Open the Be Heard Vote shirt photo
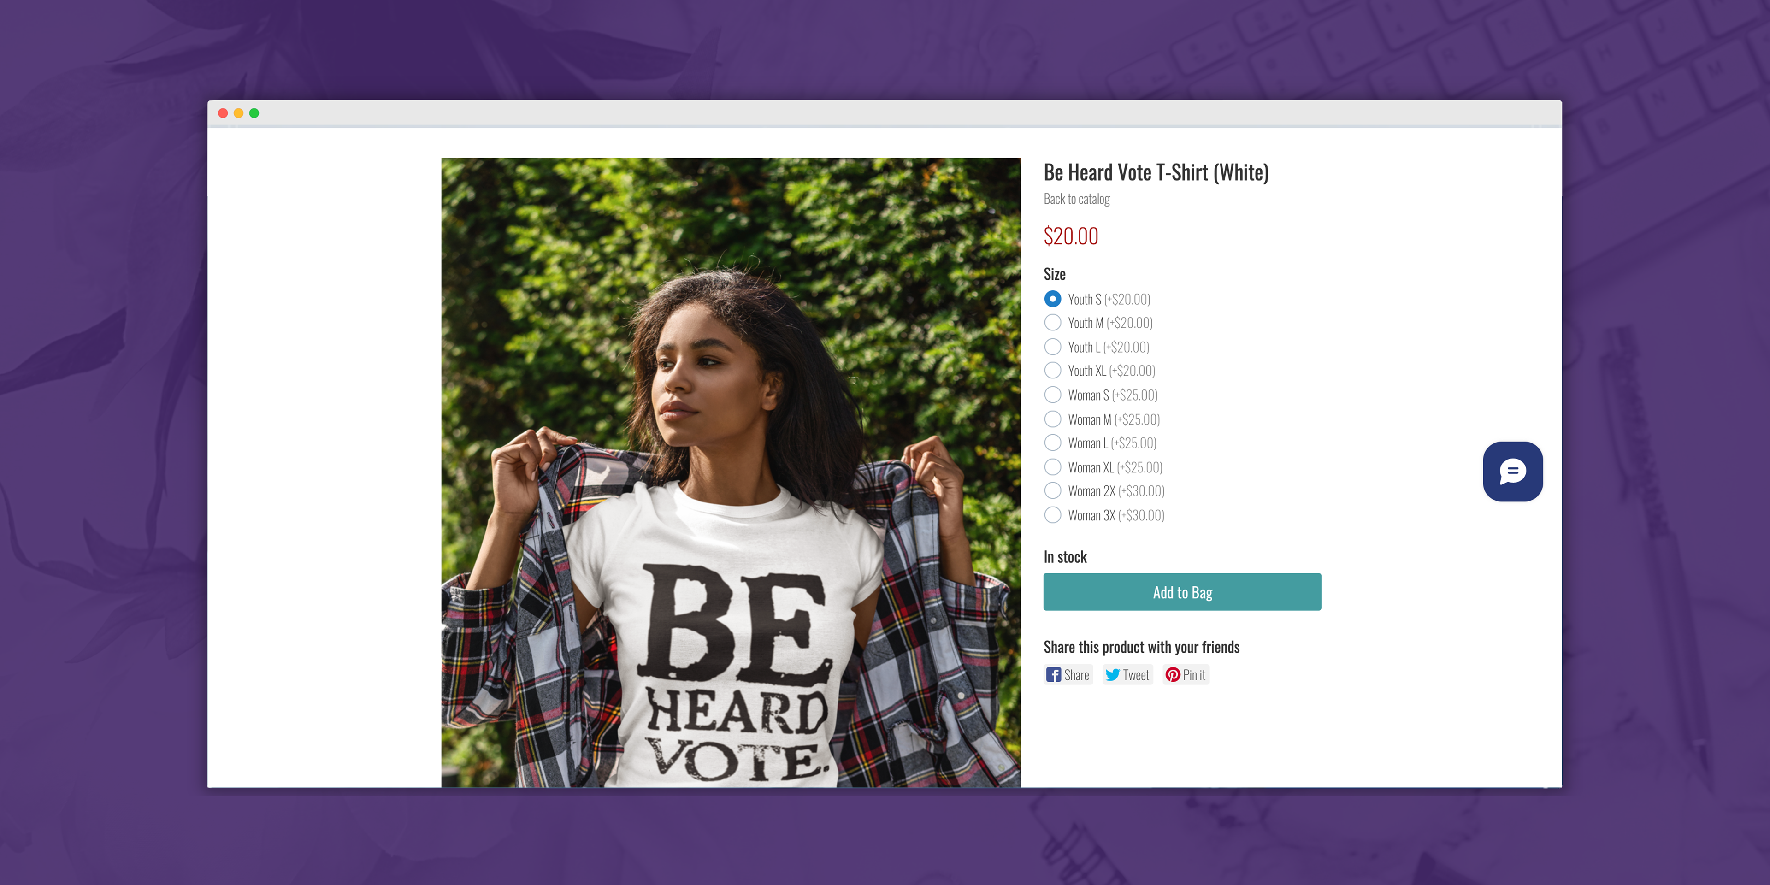This screenshot has width=1770, height=885. (x=731, y=472)
